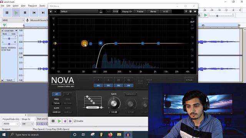Click play-at-speed green arrow right of Nova

[205, 15]
